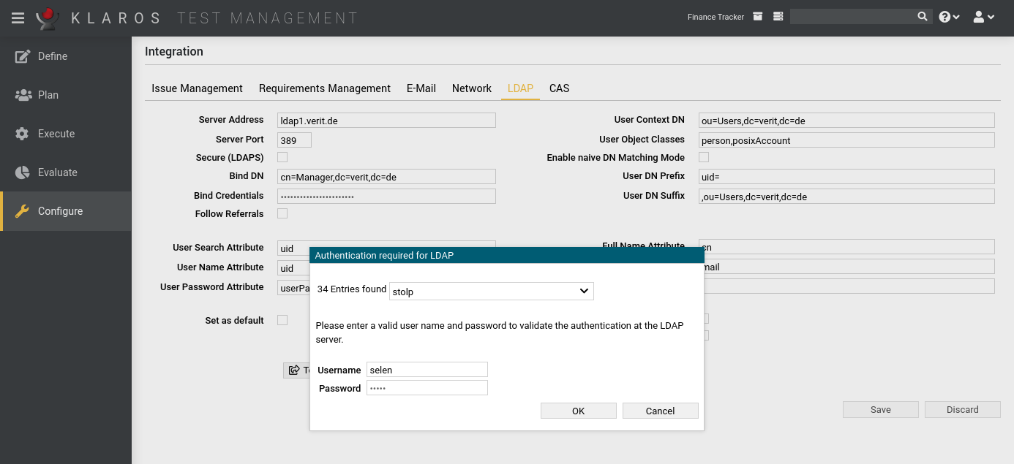Click the magnifier search icon
Viewport: 1014px width, 464px height.
(923, 16)
